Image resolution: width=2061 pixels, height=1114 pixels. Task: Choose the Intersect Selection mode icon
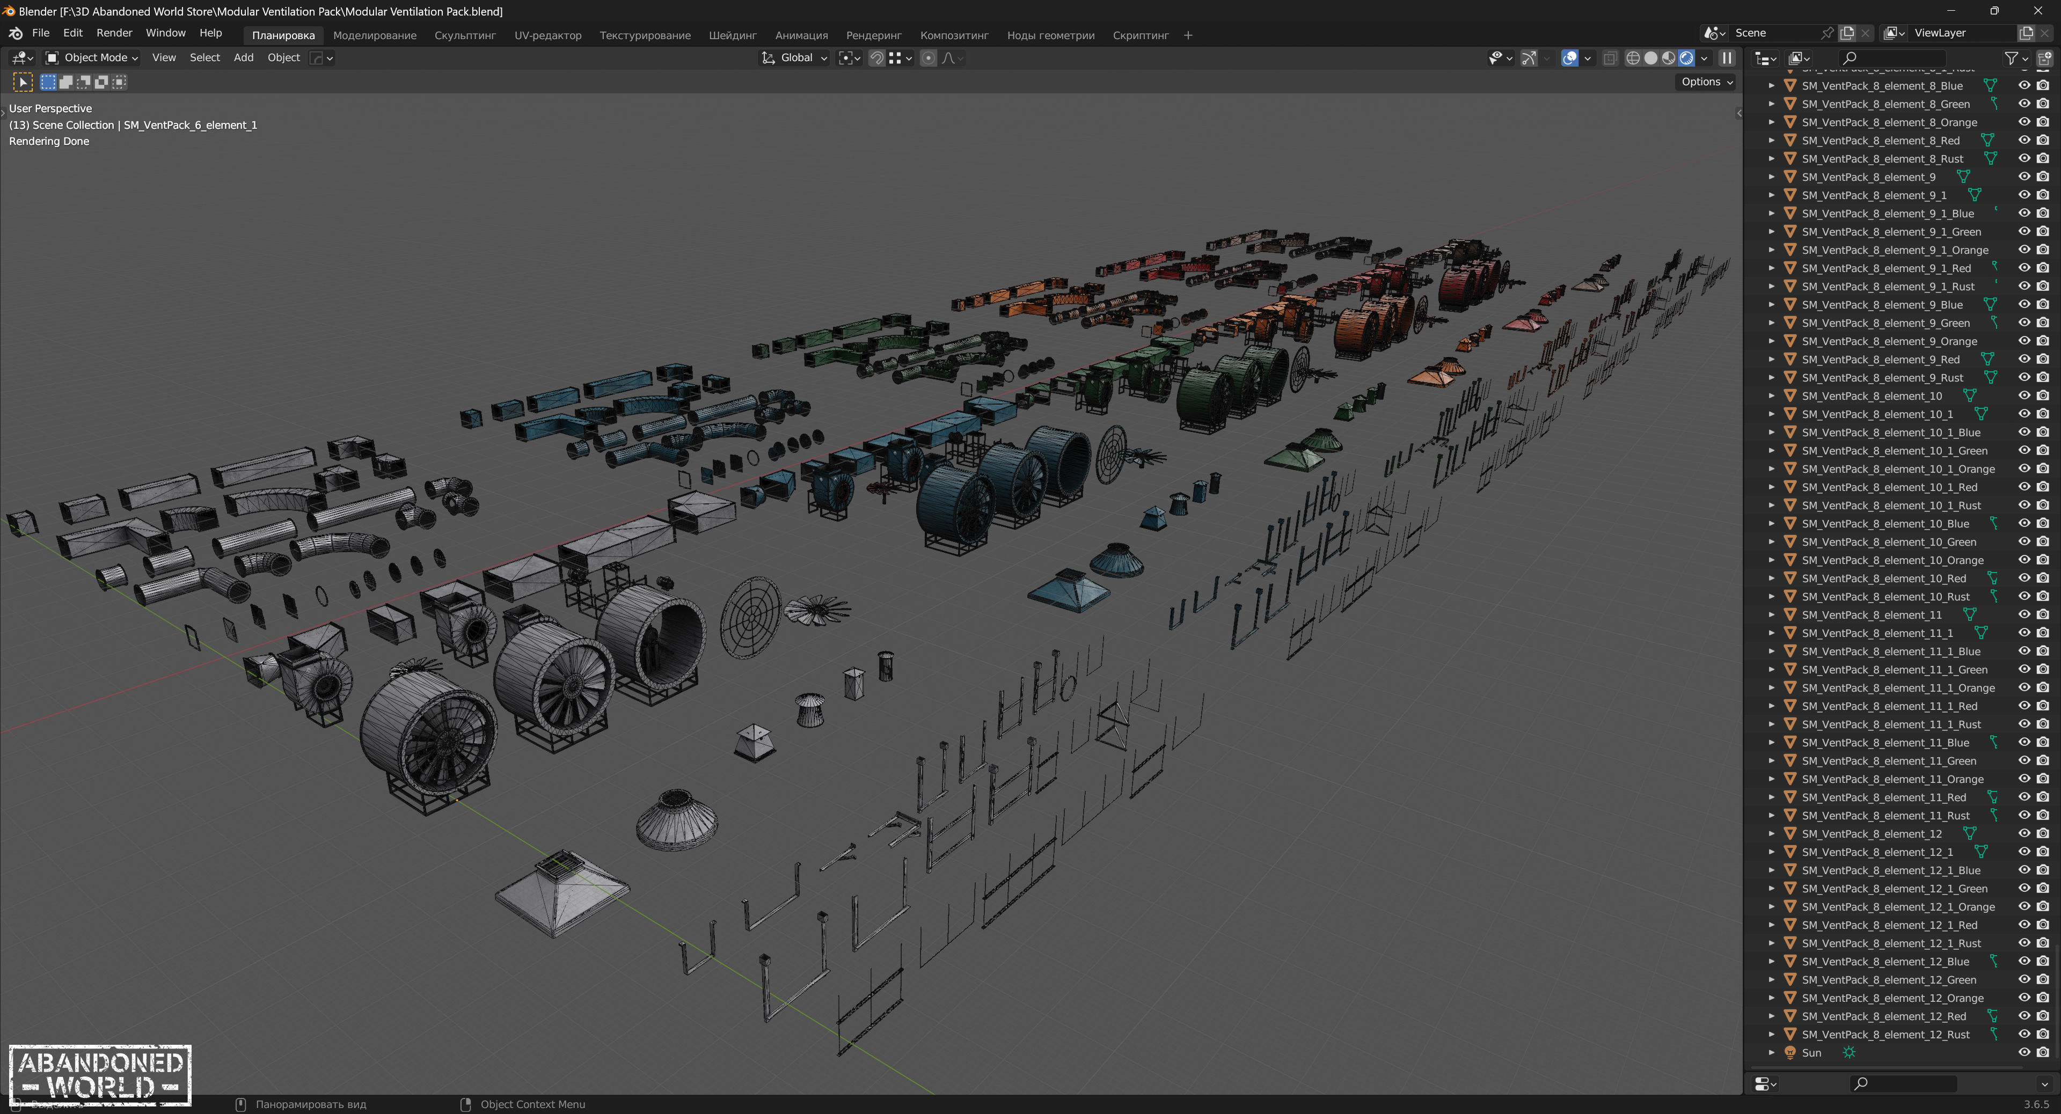(x=119, y=82)
